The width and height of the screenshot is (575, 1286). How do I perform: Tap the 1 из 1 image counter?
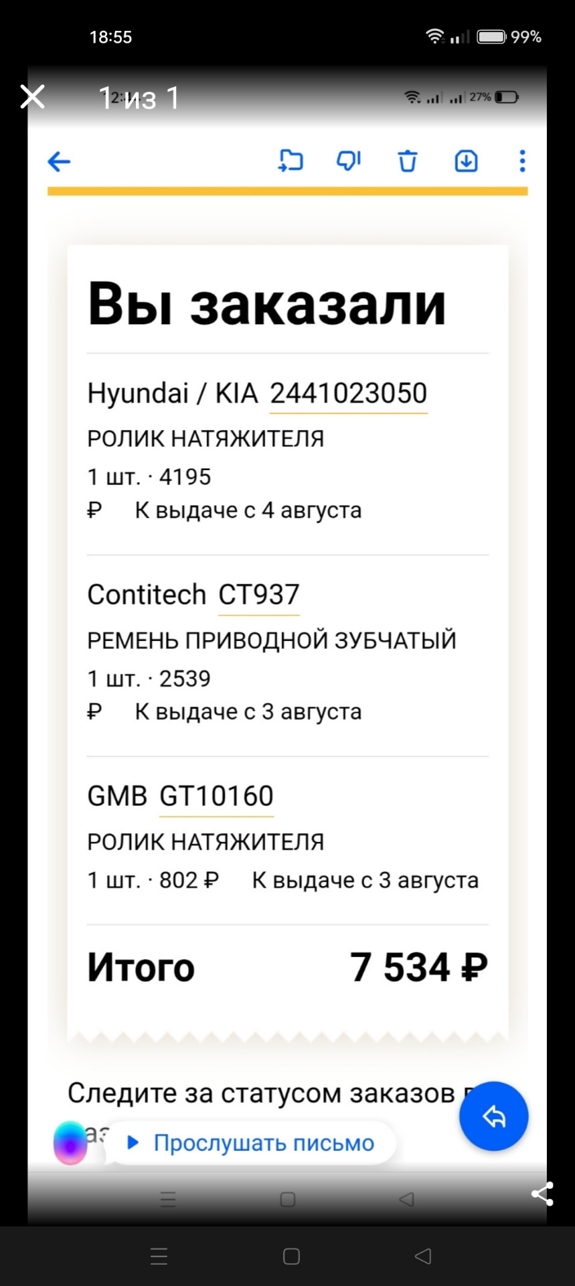point(139,98)
